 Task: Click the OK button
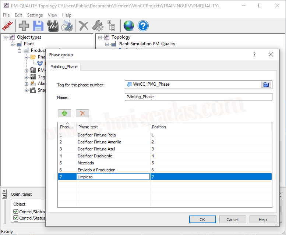[202, 220]
